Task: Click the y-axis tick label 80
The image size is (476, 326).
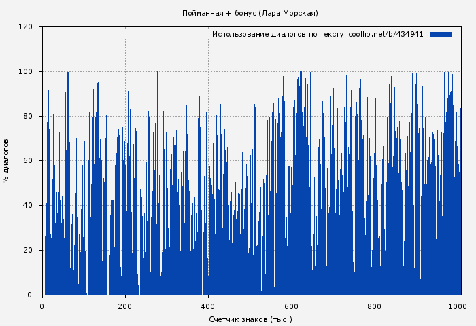Action: [x=28, y=116]
